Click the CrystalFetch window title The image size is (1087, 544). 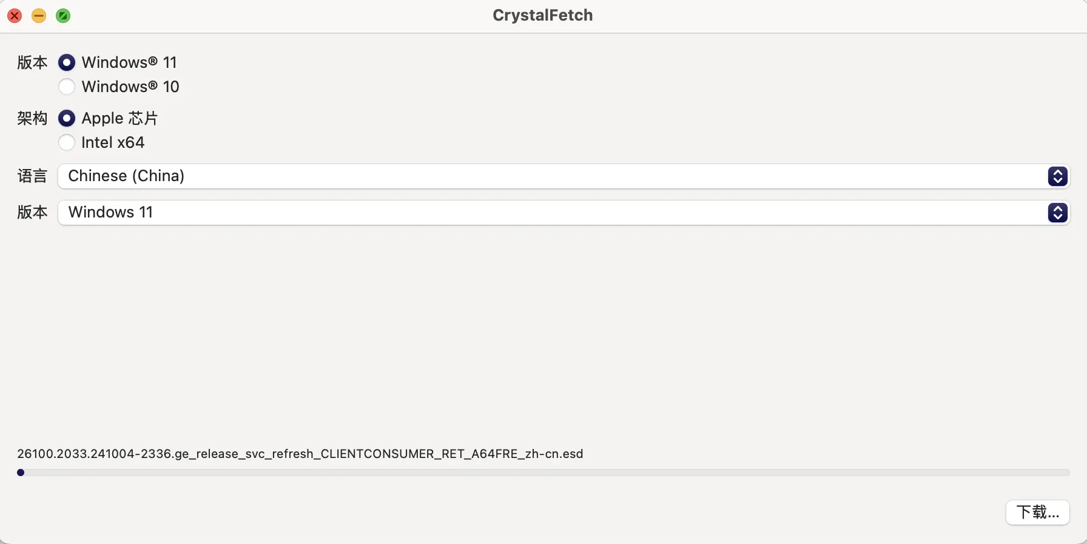coord(542,15)
